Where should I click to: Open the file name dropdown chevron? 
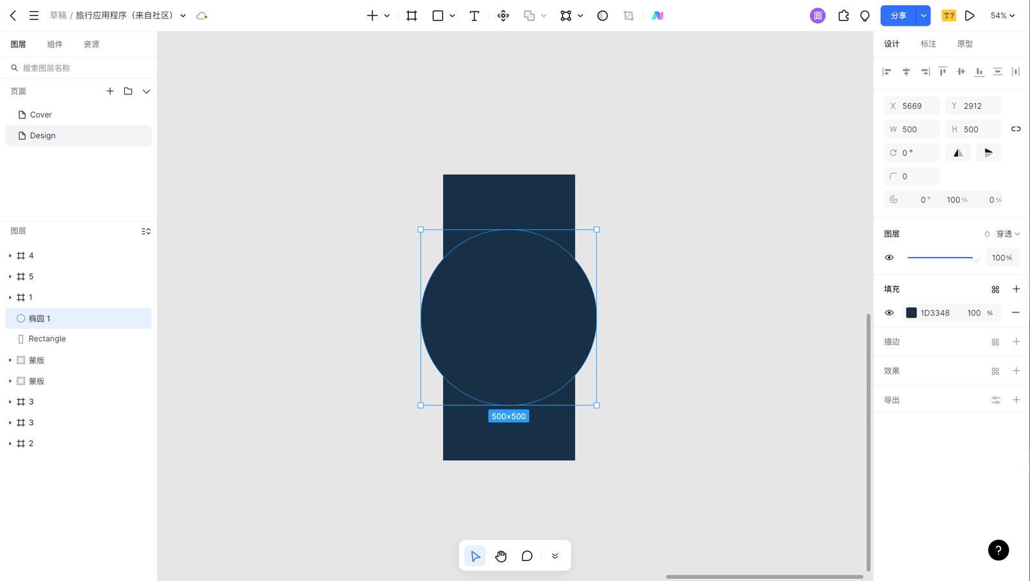(183, 15)
